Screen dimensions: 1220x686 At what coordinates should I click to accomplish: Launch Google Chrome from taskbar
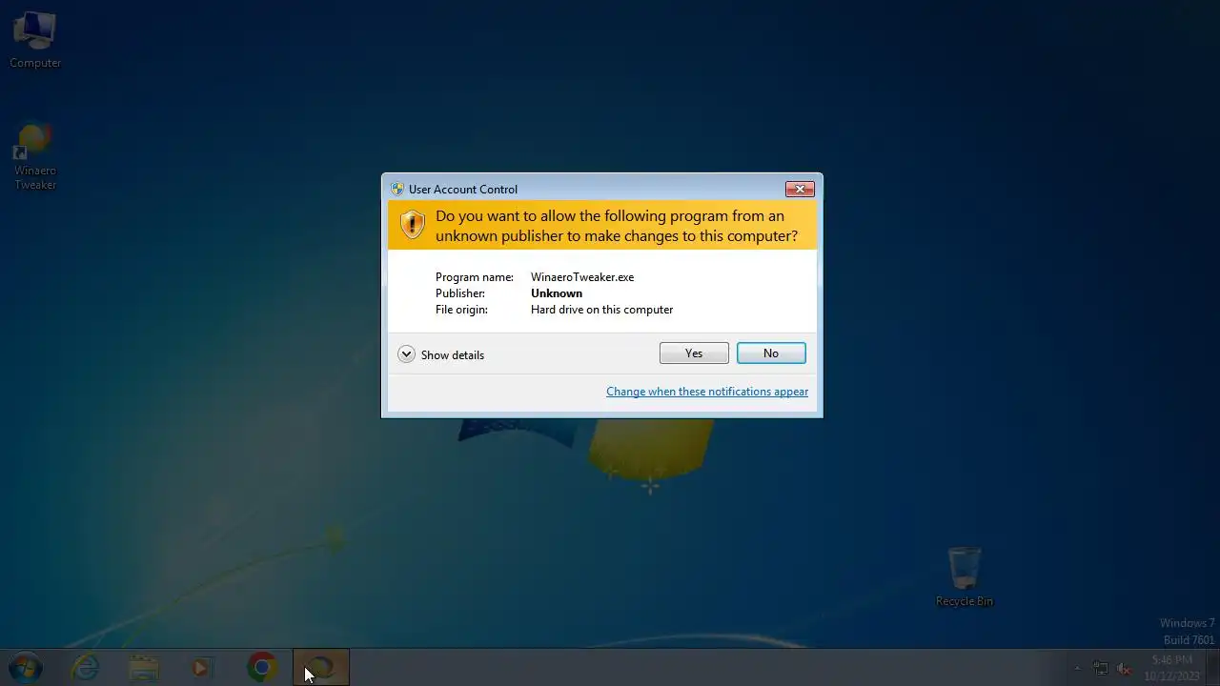[x=262, y=668]
